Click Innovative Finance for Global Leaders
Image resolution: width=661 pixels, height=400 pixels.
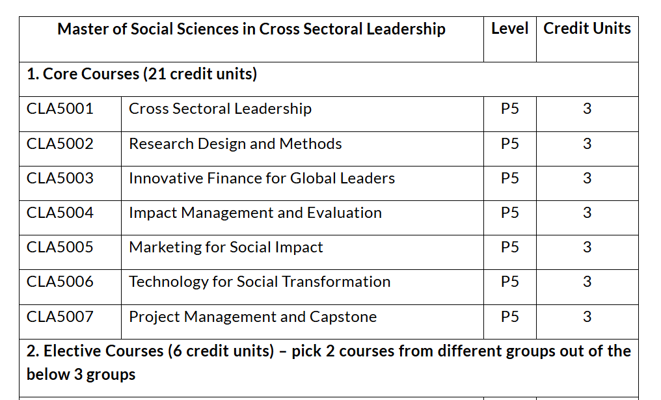pyautogui.click(x=262, y=178)
